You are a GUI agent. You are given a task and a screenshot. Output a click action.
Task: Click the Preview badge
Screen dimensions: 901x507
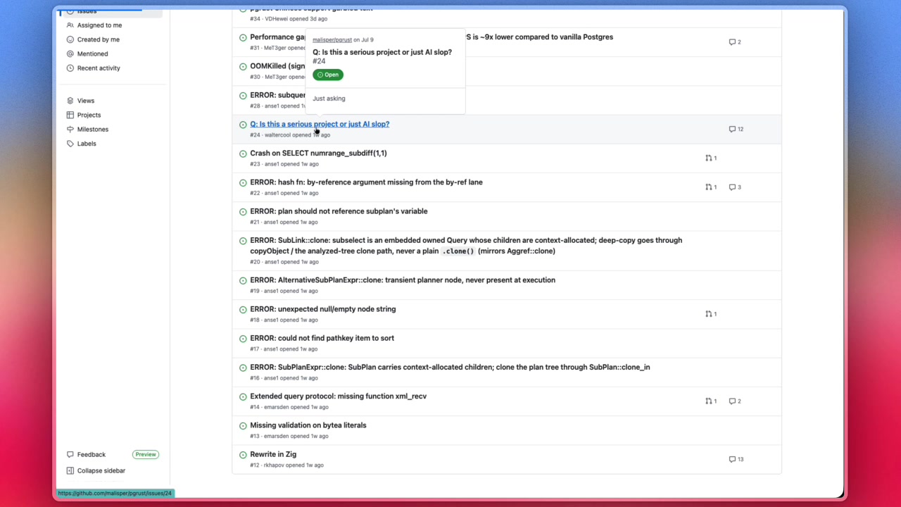coord(146,455)
